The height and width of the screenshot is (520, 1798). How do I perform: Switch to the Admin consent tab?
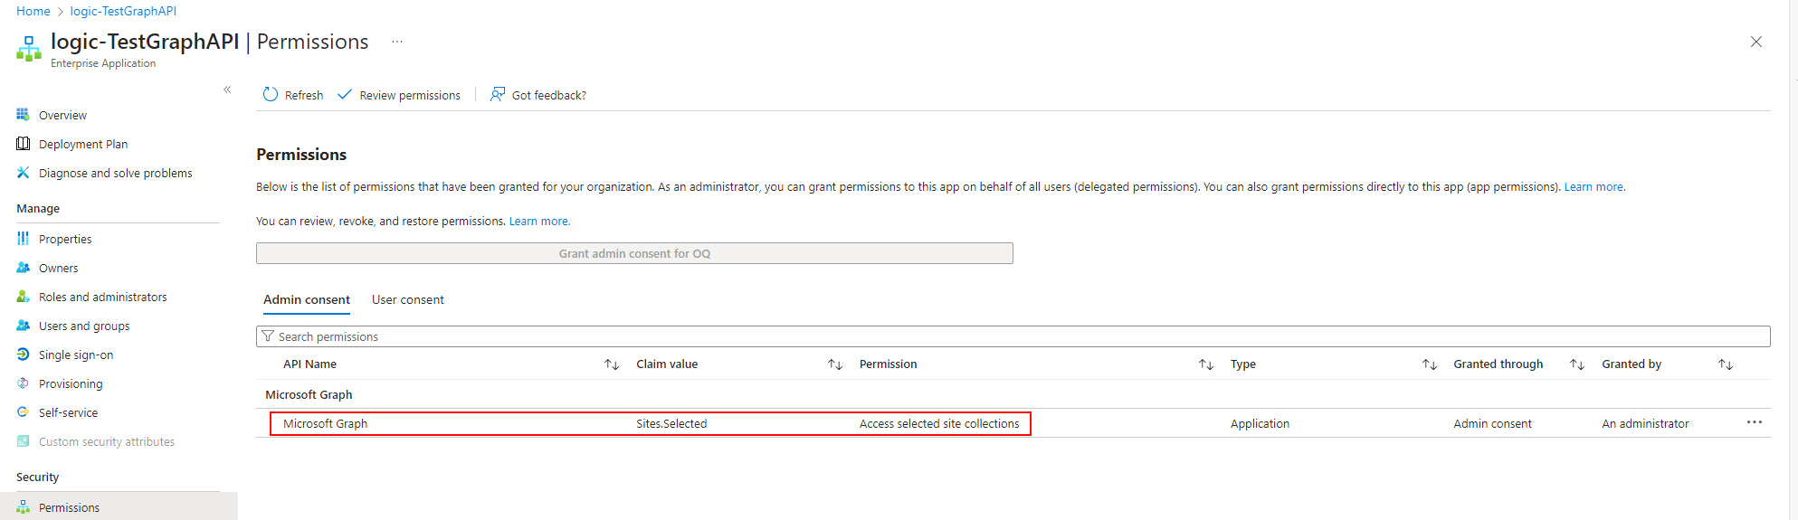[x=307, y=299]
